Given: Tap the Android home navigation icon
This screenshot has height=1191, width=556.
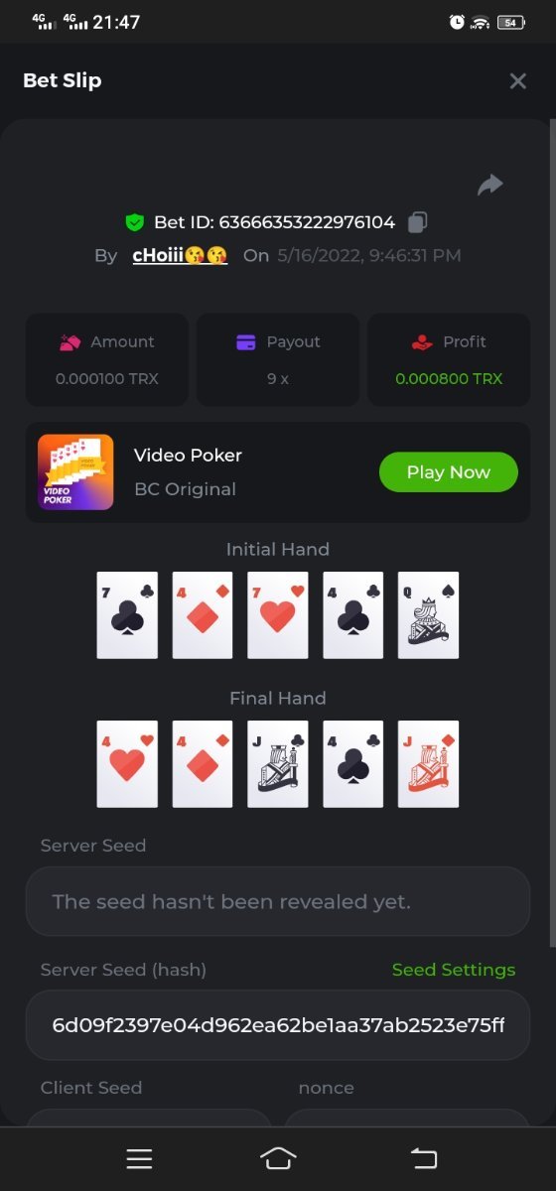Looking at the screenshot, I should pos(278,1158).
